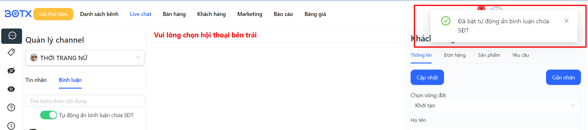This screenshot has height=130, width=588.
Task: Open Marketing menu item
Action: 250,14
